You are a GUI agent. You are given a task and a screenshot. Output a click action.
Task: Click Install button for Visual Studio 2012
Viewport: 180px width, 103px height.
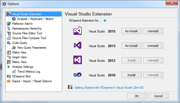pos(131,60)
